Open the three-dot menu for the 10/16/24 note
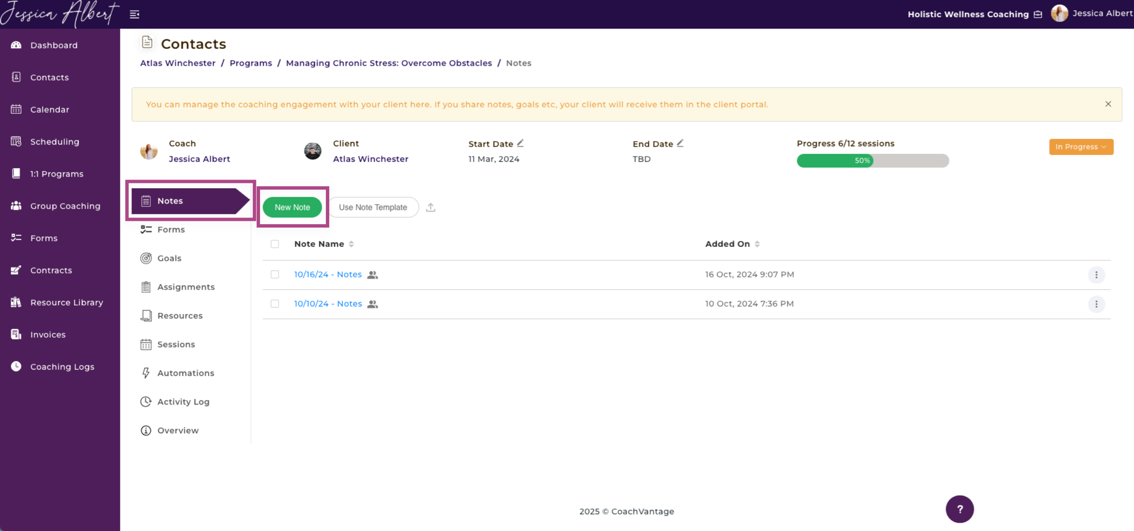The height and width of the screenshot is (531, 1134). click(x=1096, y=275)
